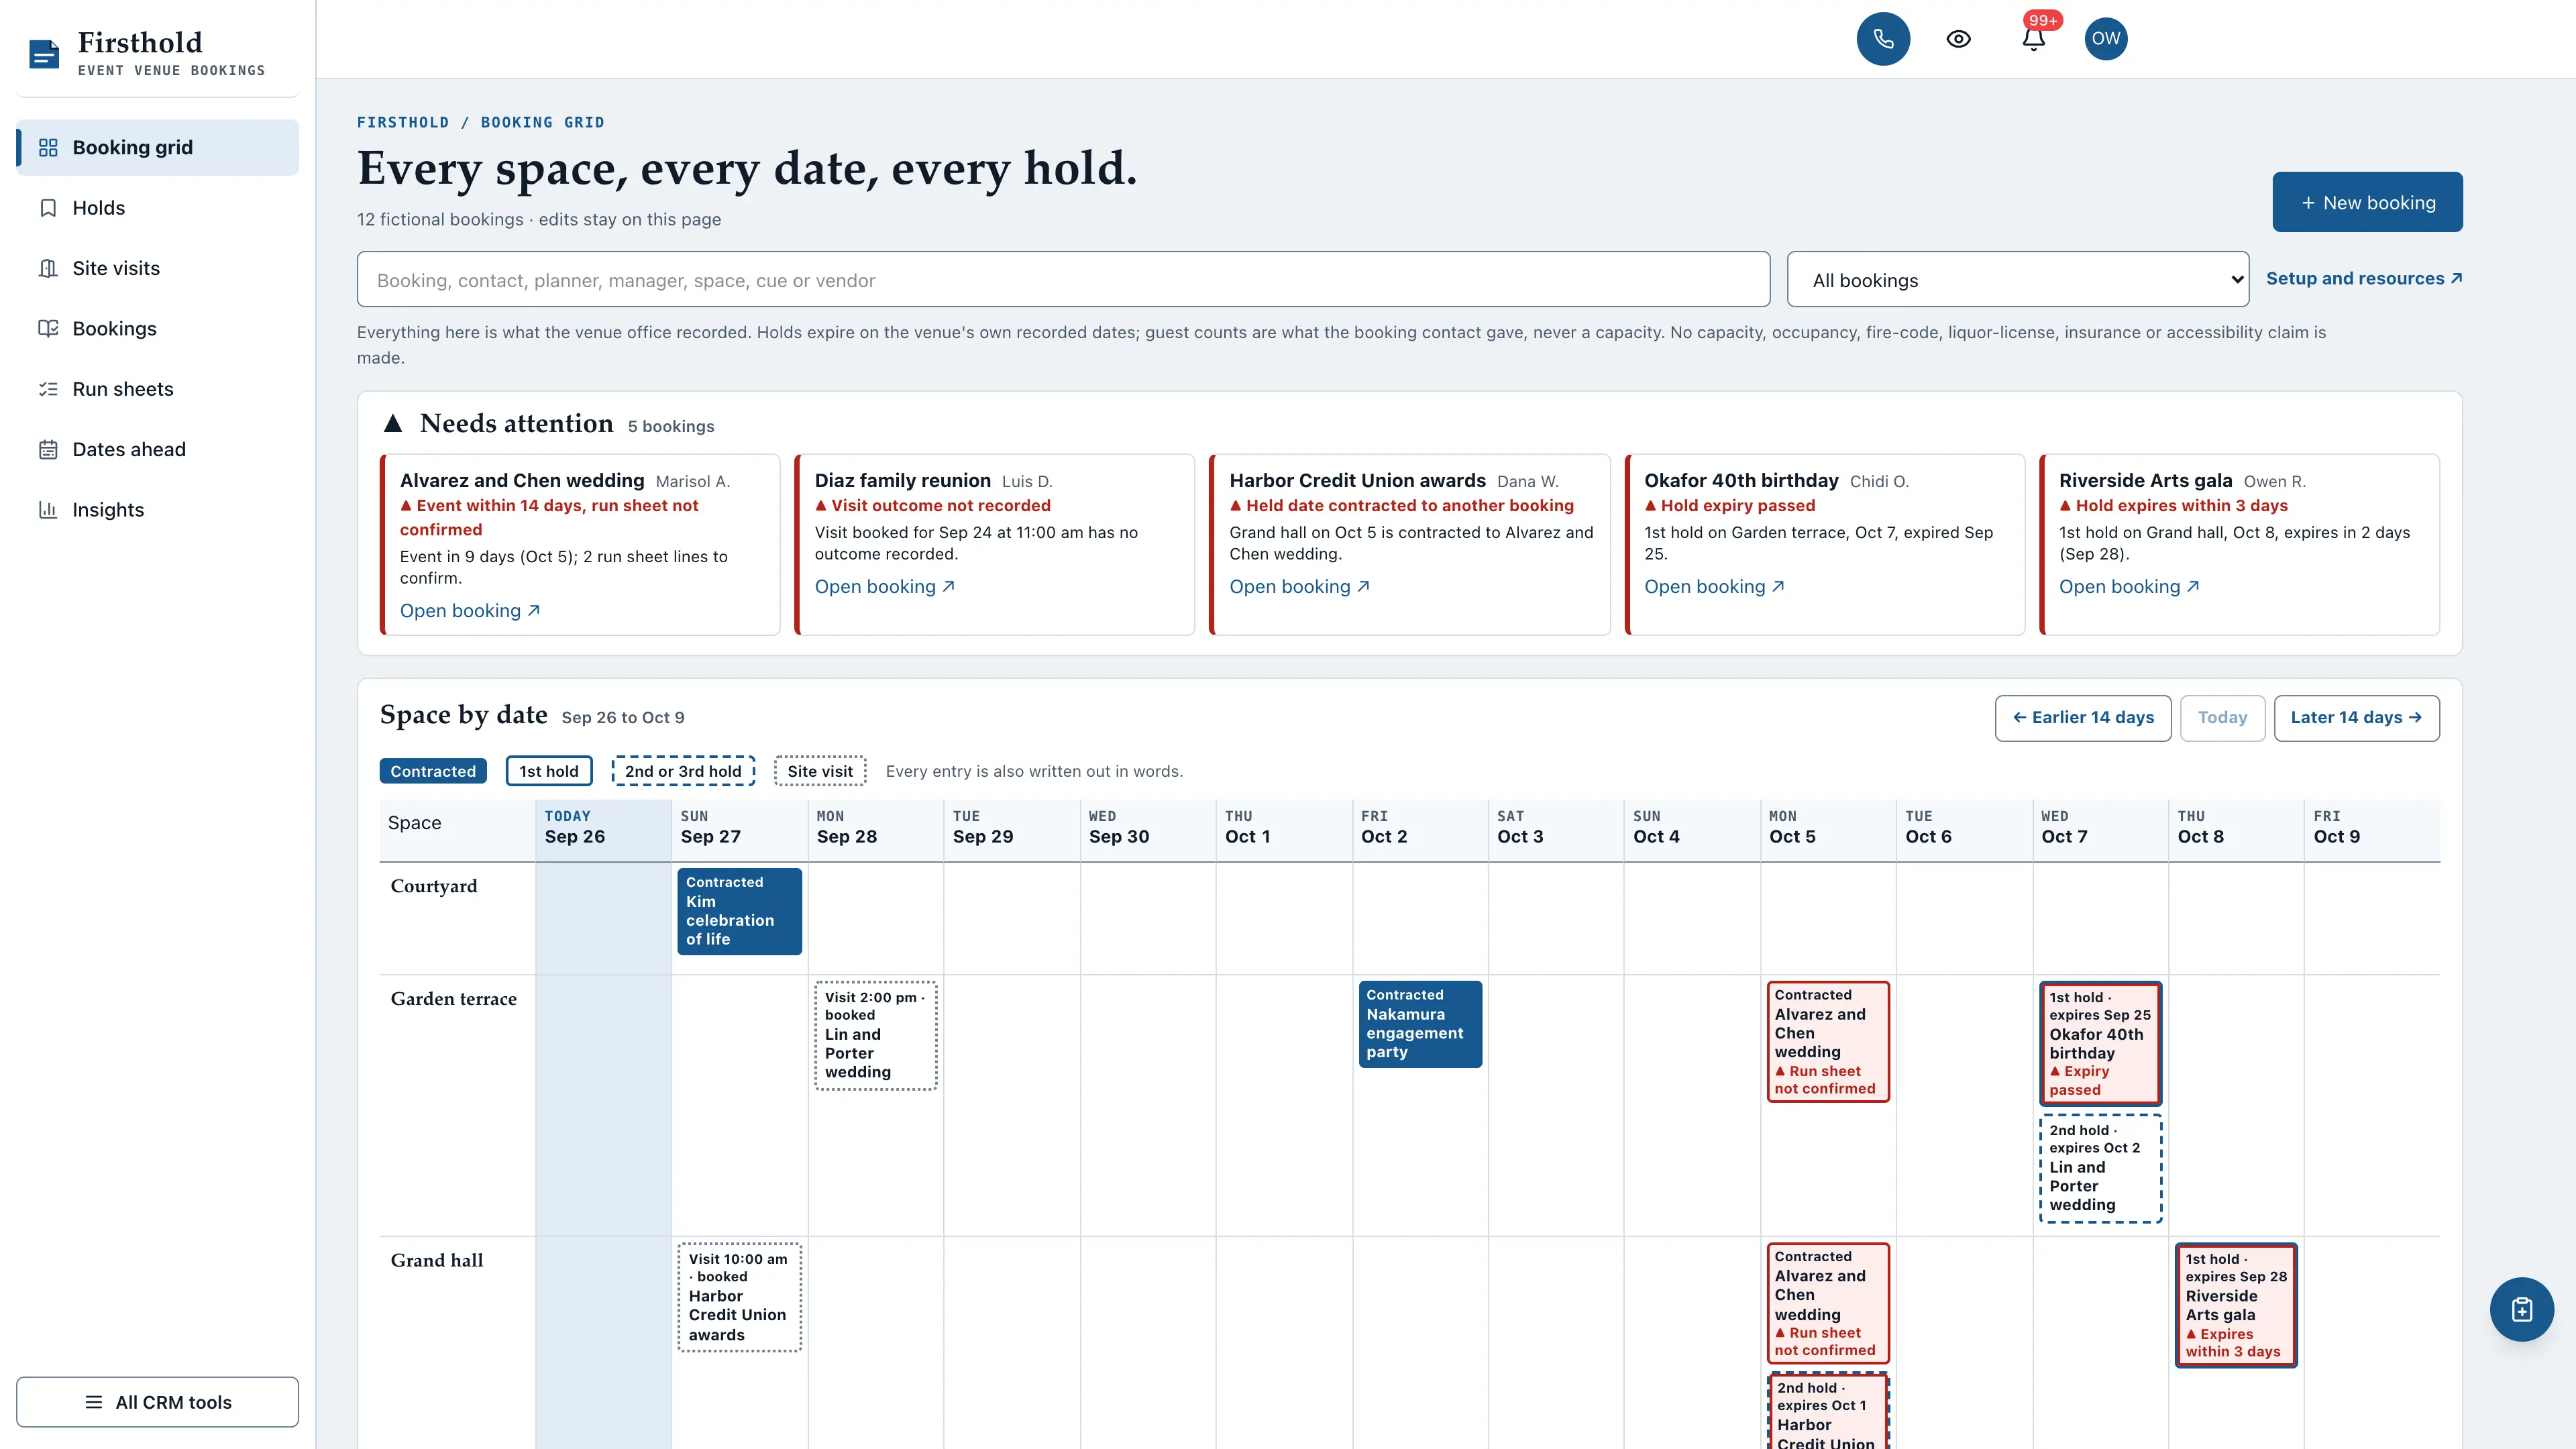The image size is (2576, 1449).
Task: Click the Contracted legend chip
Action: 433,771
